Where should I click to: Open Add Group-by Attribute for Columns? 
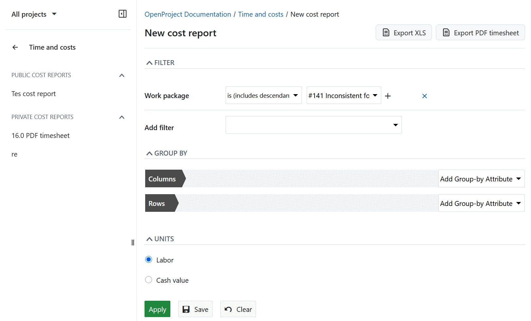(481, 178)
